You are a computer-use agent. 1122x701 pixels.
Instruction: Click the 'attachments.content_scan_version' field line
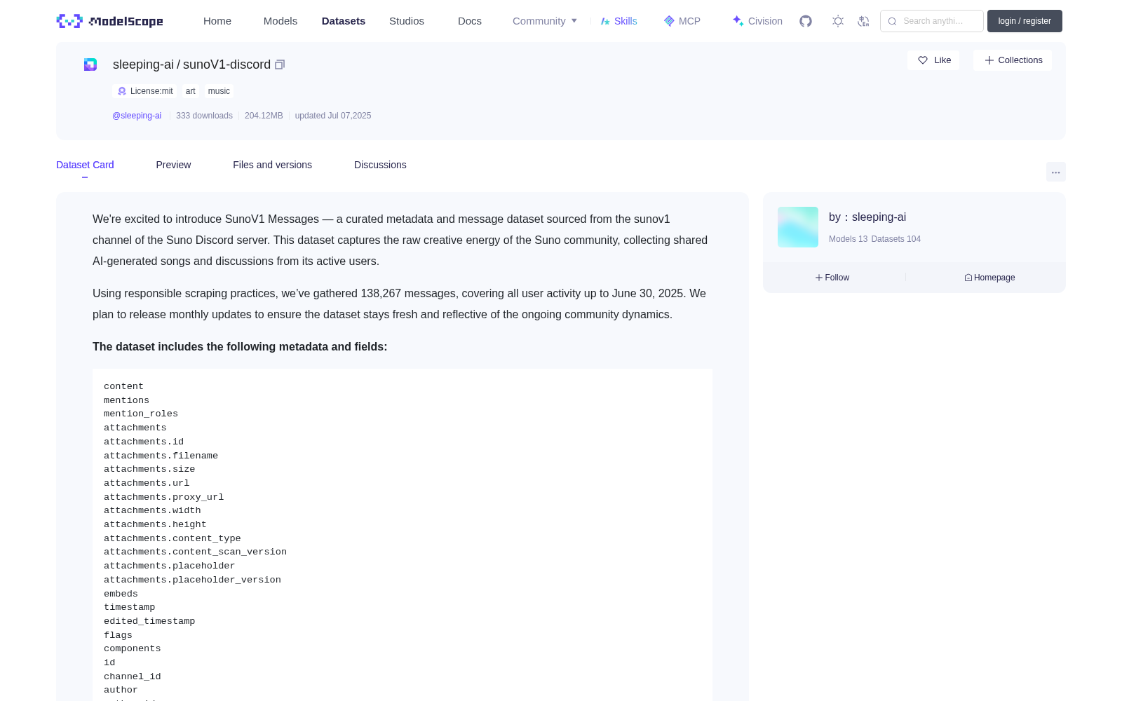195,552
